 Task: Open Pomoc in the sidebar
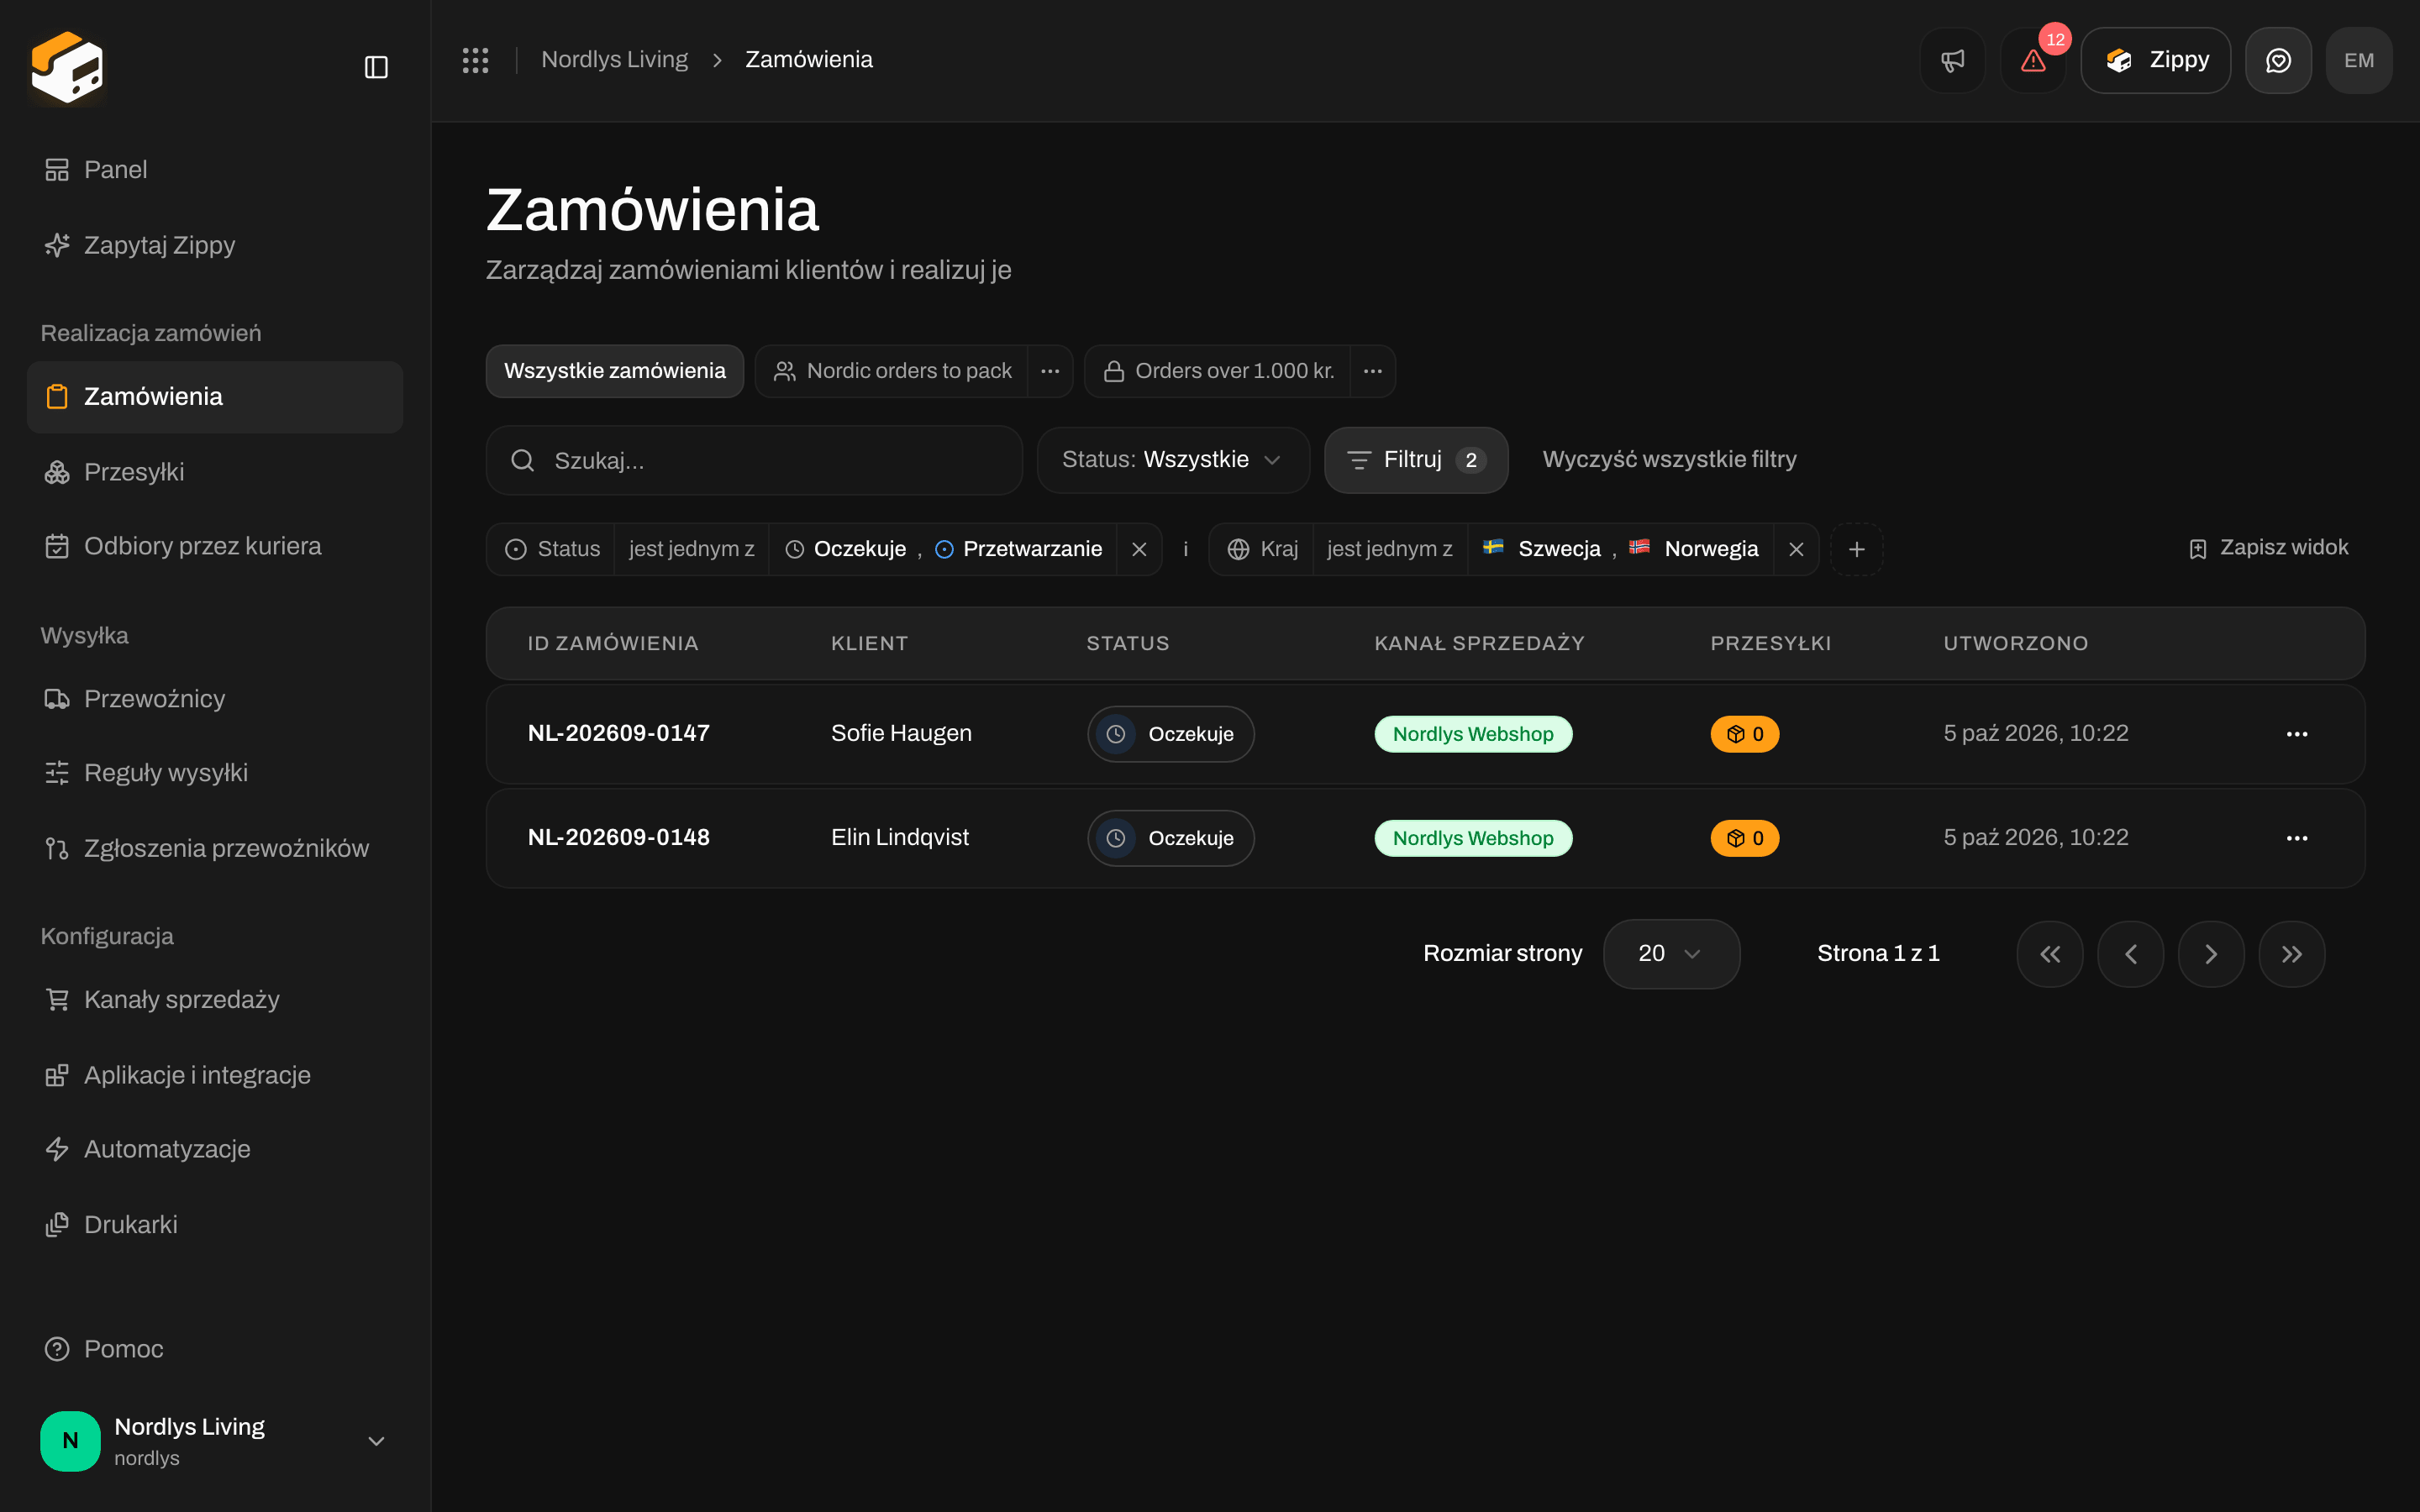[215, 1349]
